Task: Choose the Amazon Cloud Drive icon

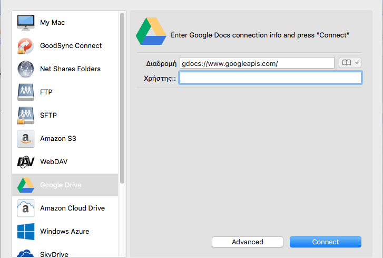Action: [x=26, y=208]
